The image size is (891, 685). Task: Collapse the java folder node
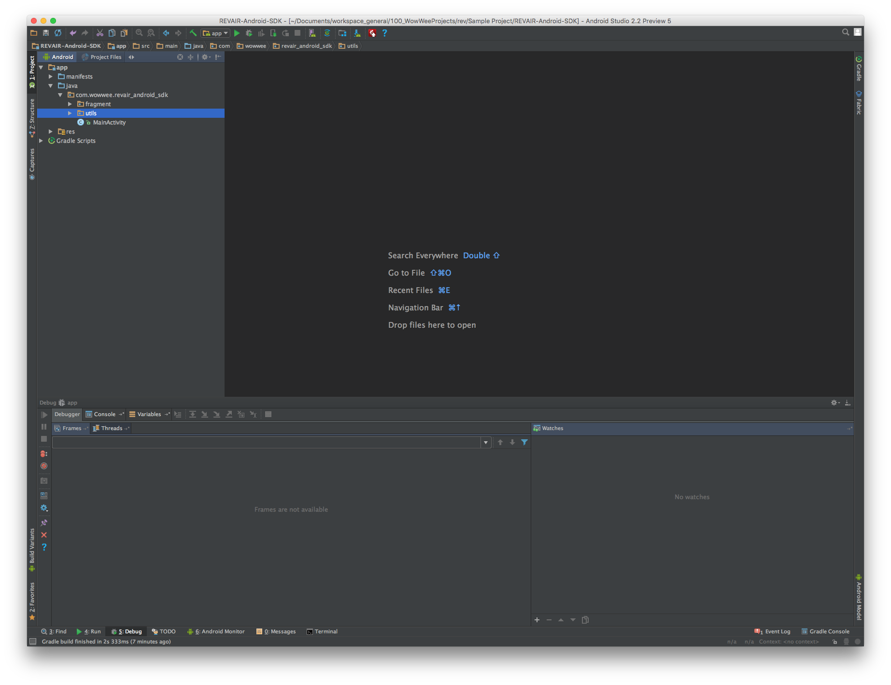click(x=51, y=86)
